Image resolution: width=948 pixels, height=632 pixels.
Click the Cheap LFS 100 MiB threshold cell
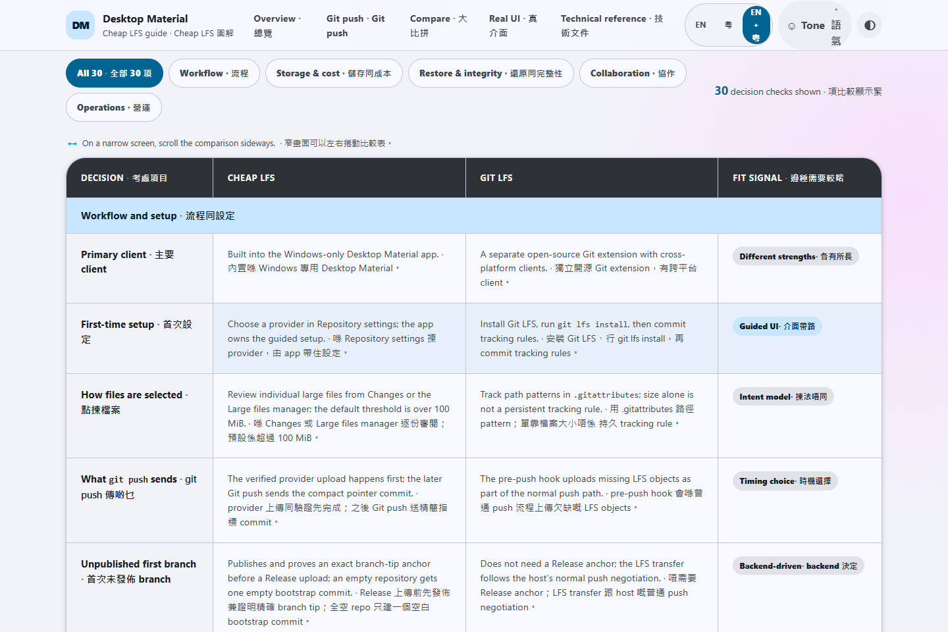click(339, 416)
